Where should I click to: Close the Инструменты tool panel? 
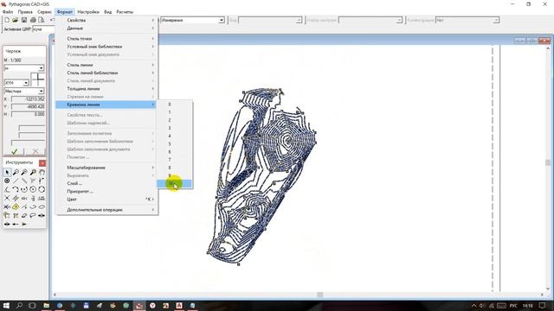[x=42, y=162]
